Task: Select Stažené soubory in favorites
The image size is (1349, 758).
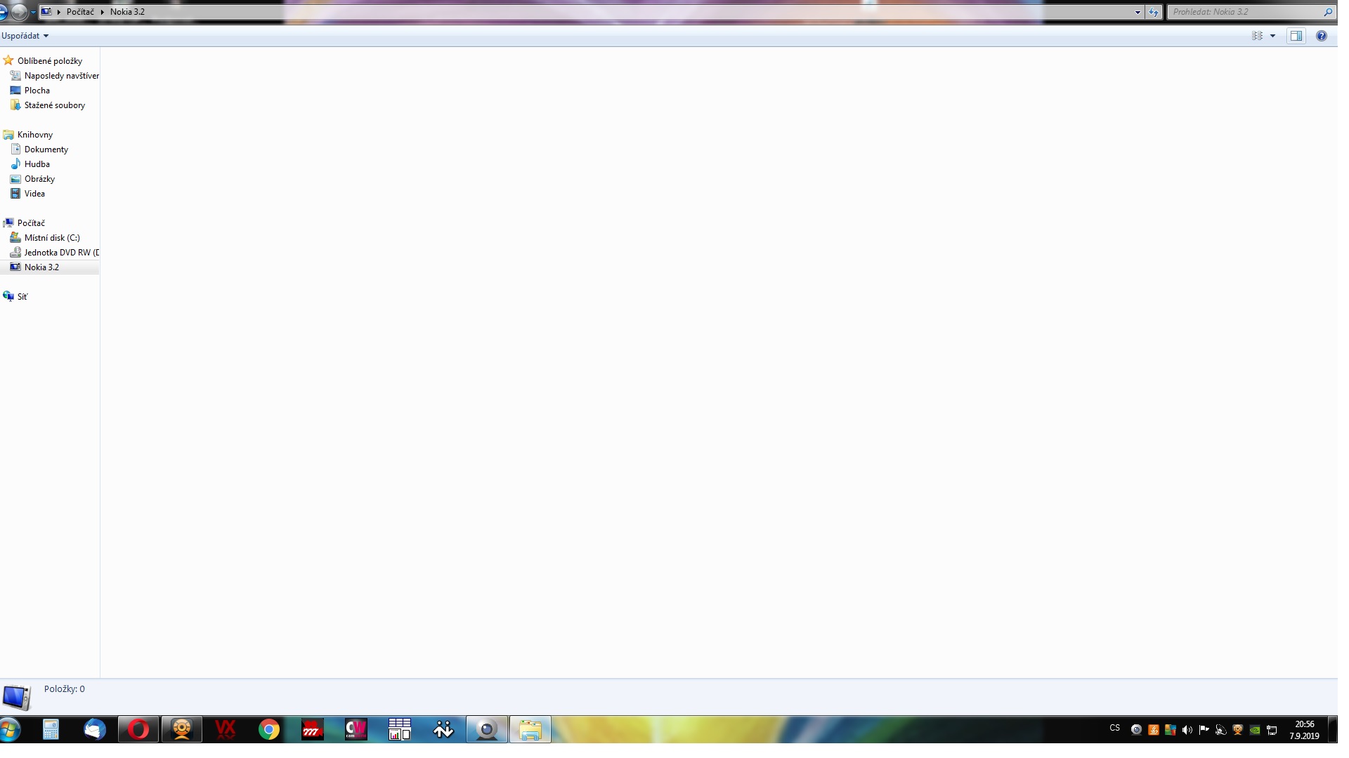Action: pyautogui.click(x=54, y=105)
